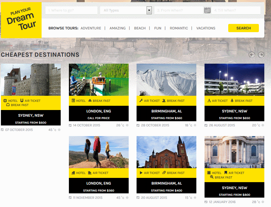This screenshot has height=207, width=271.
Task: Click the eject Break Fast icon on London Call For Price card
Action: coord(90,101)
